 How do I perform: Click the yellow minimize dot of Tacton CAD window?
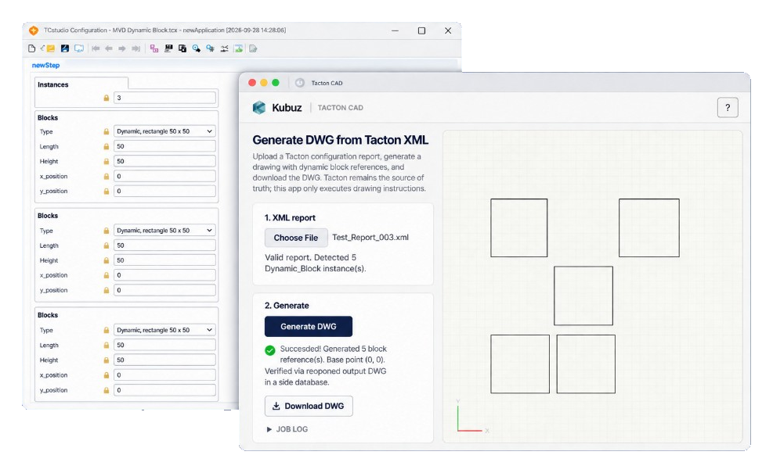(264, 83)
